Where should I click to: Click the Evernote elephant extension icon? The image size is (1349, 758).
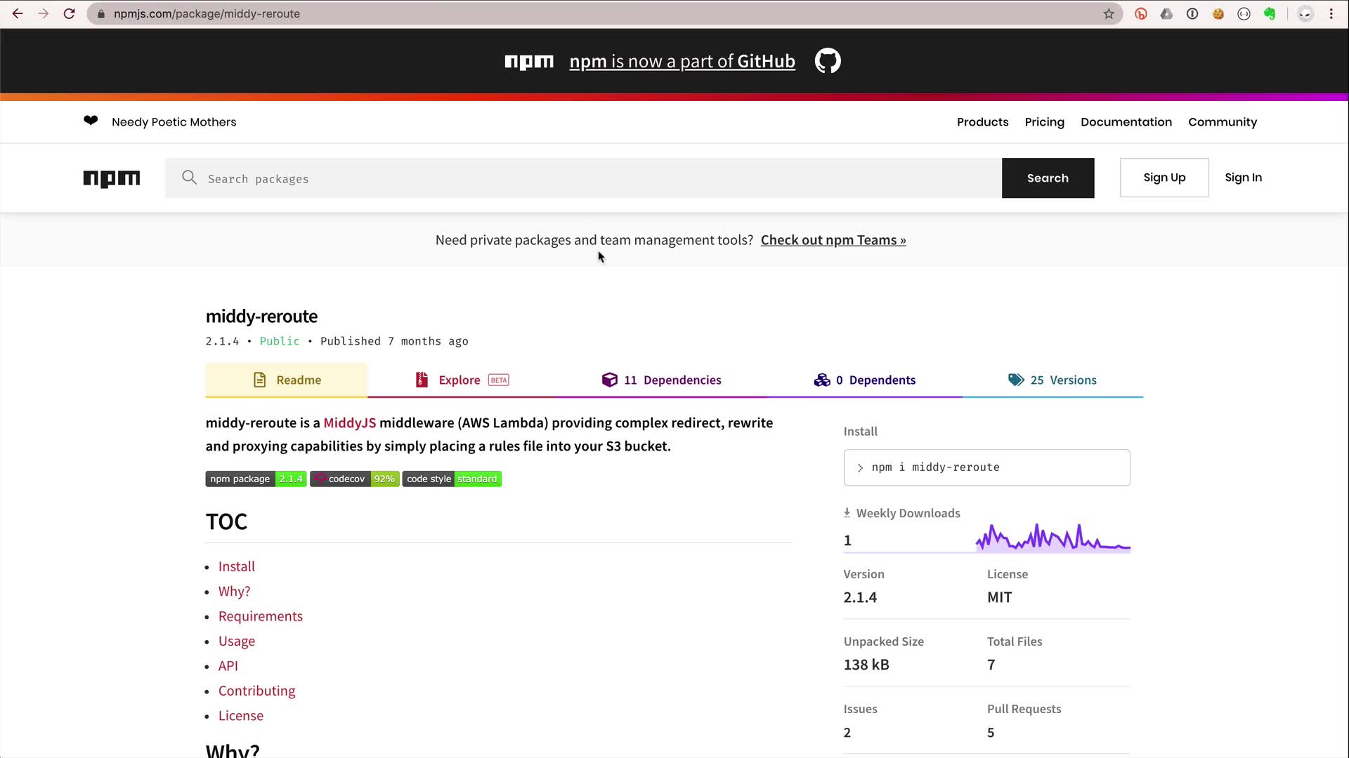[1270, 13]
